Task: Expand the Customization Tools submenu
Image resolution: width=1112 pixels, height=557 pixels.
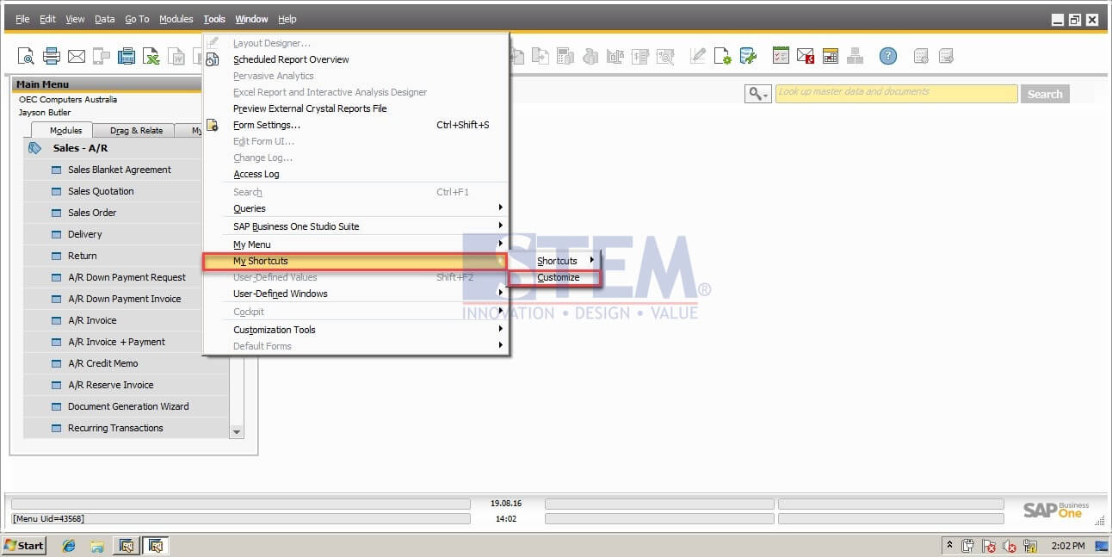Action: (x=355, y=330)
